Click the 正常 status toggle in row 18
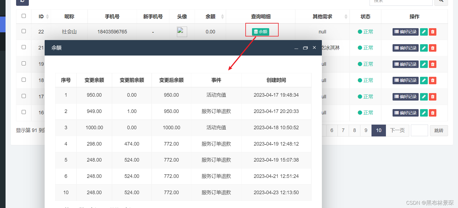Screen dimensions: 458x208 click(365, 80)
